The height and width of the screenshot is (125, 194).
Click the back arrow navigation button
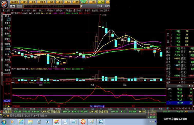pyautogui.click(x=13, y=6)
